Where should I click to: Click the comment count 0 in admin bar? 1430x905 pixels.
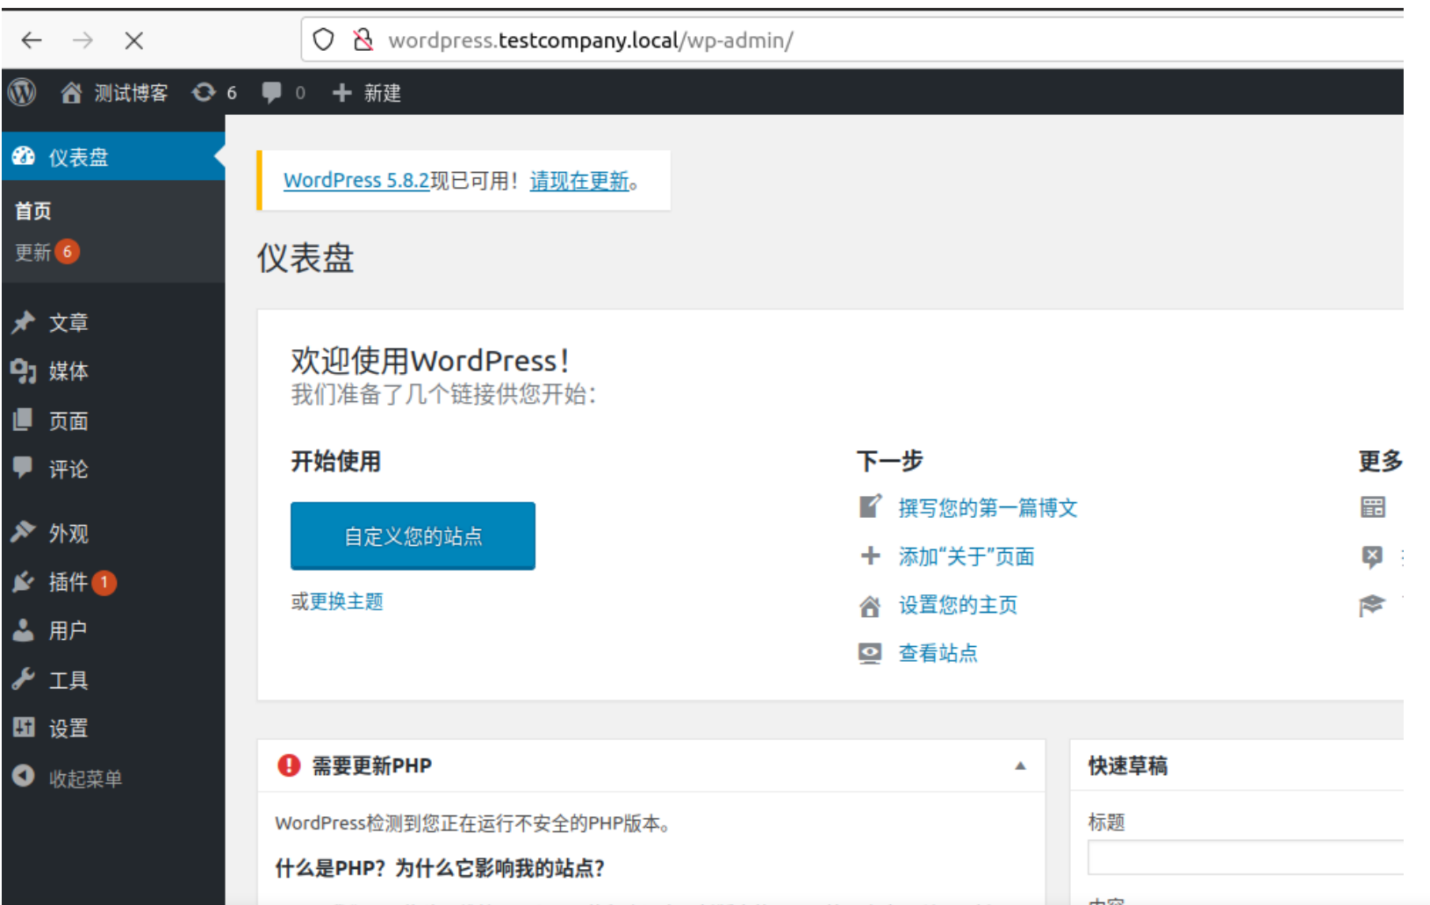(300, 93)
